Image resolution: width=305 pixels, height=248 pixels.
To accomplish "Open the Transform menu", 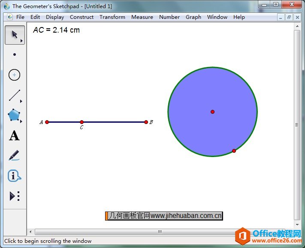I will point(112,17).
